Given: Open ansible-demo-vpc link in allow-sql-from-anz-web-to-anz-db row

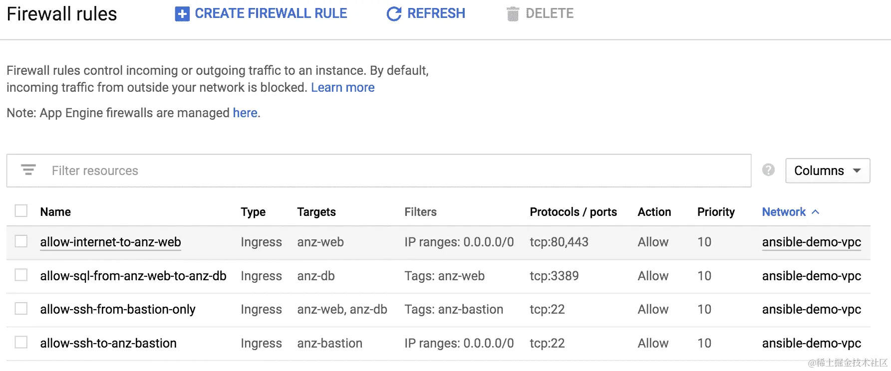Looking at the screenshot, I should point(811,276).
